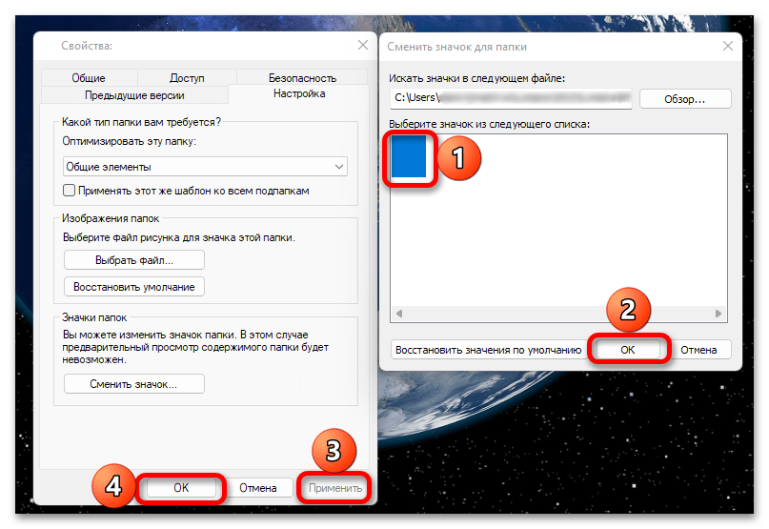Viewport: 769px width, 529px height.
Task: Open the Обзор... browse button
Action: click(685, 98)
